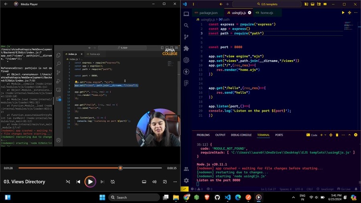Open Search in VS Code activity bar
The width and height of the screenshot is (361, 203).
pyautogui.click(x=186, y=25)
